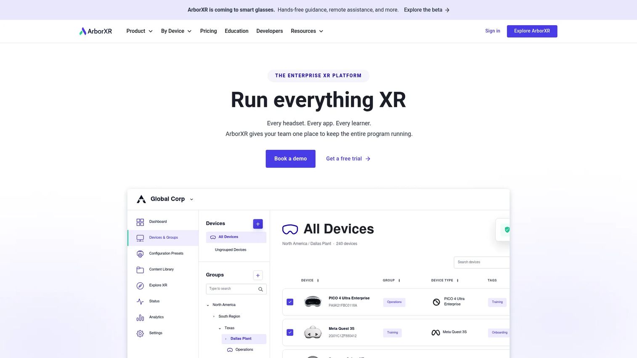637x358 pixels.
Task: Click the Get a free trial link
Action: click(x=348, y=159)
